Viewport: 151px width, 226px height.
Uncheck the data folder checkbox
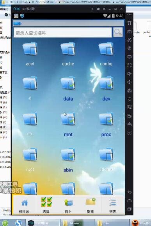pos(71,85)
